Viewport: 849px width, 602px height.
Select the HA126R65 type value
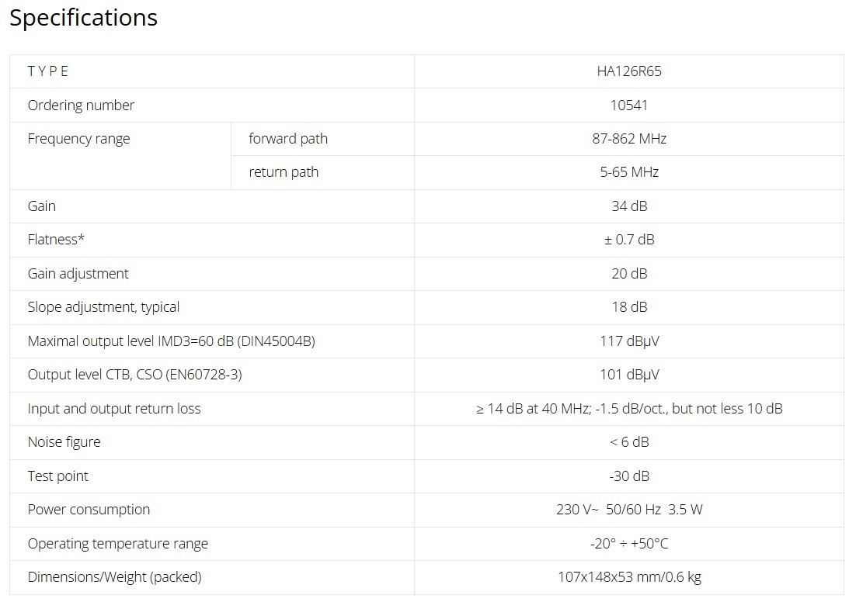tap(628, 71)
